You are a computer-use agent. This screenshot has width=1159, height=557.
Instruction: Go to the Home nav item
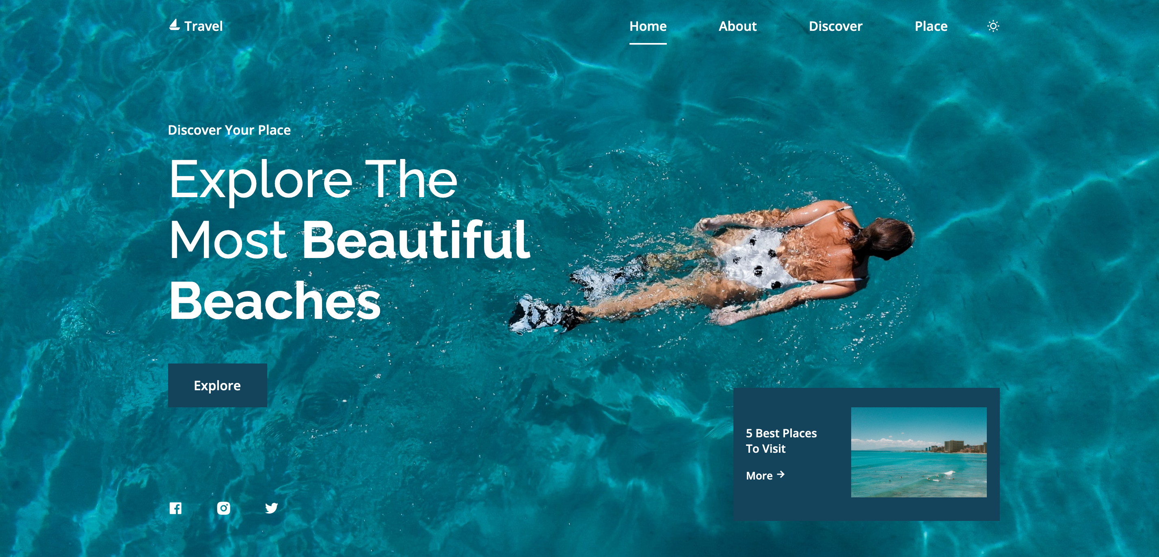[648, 26]
